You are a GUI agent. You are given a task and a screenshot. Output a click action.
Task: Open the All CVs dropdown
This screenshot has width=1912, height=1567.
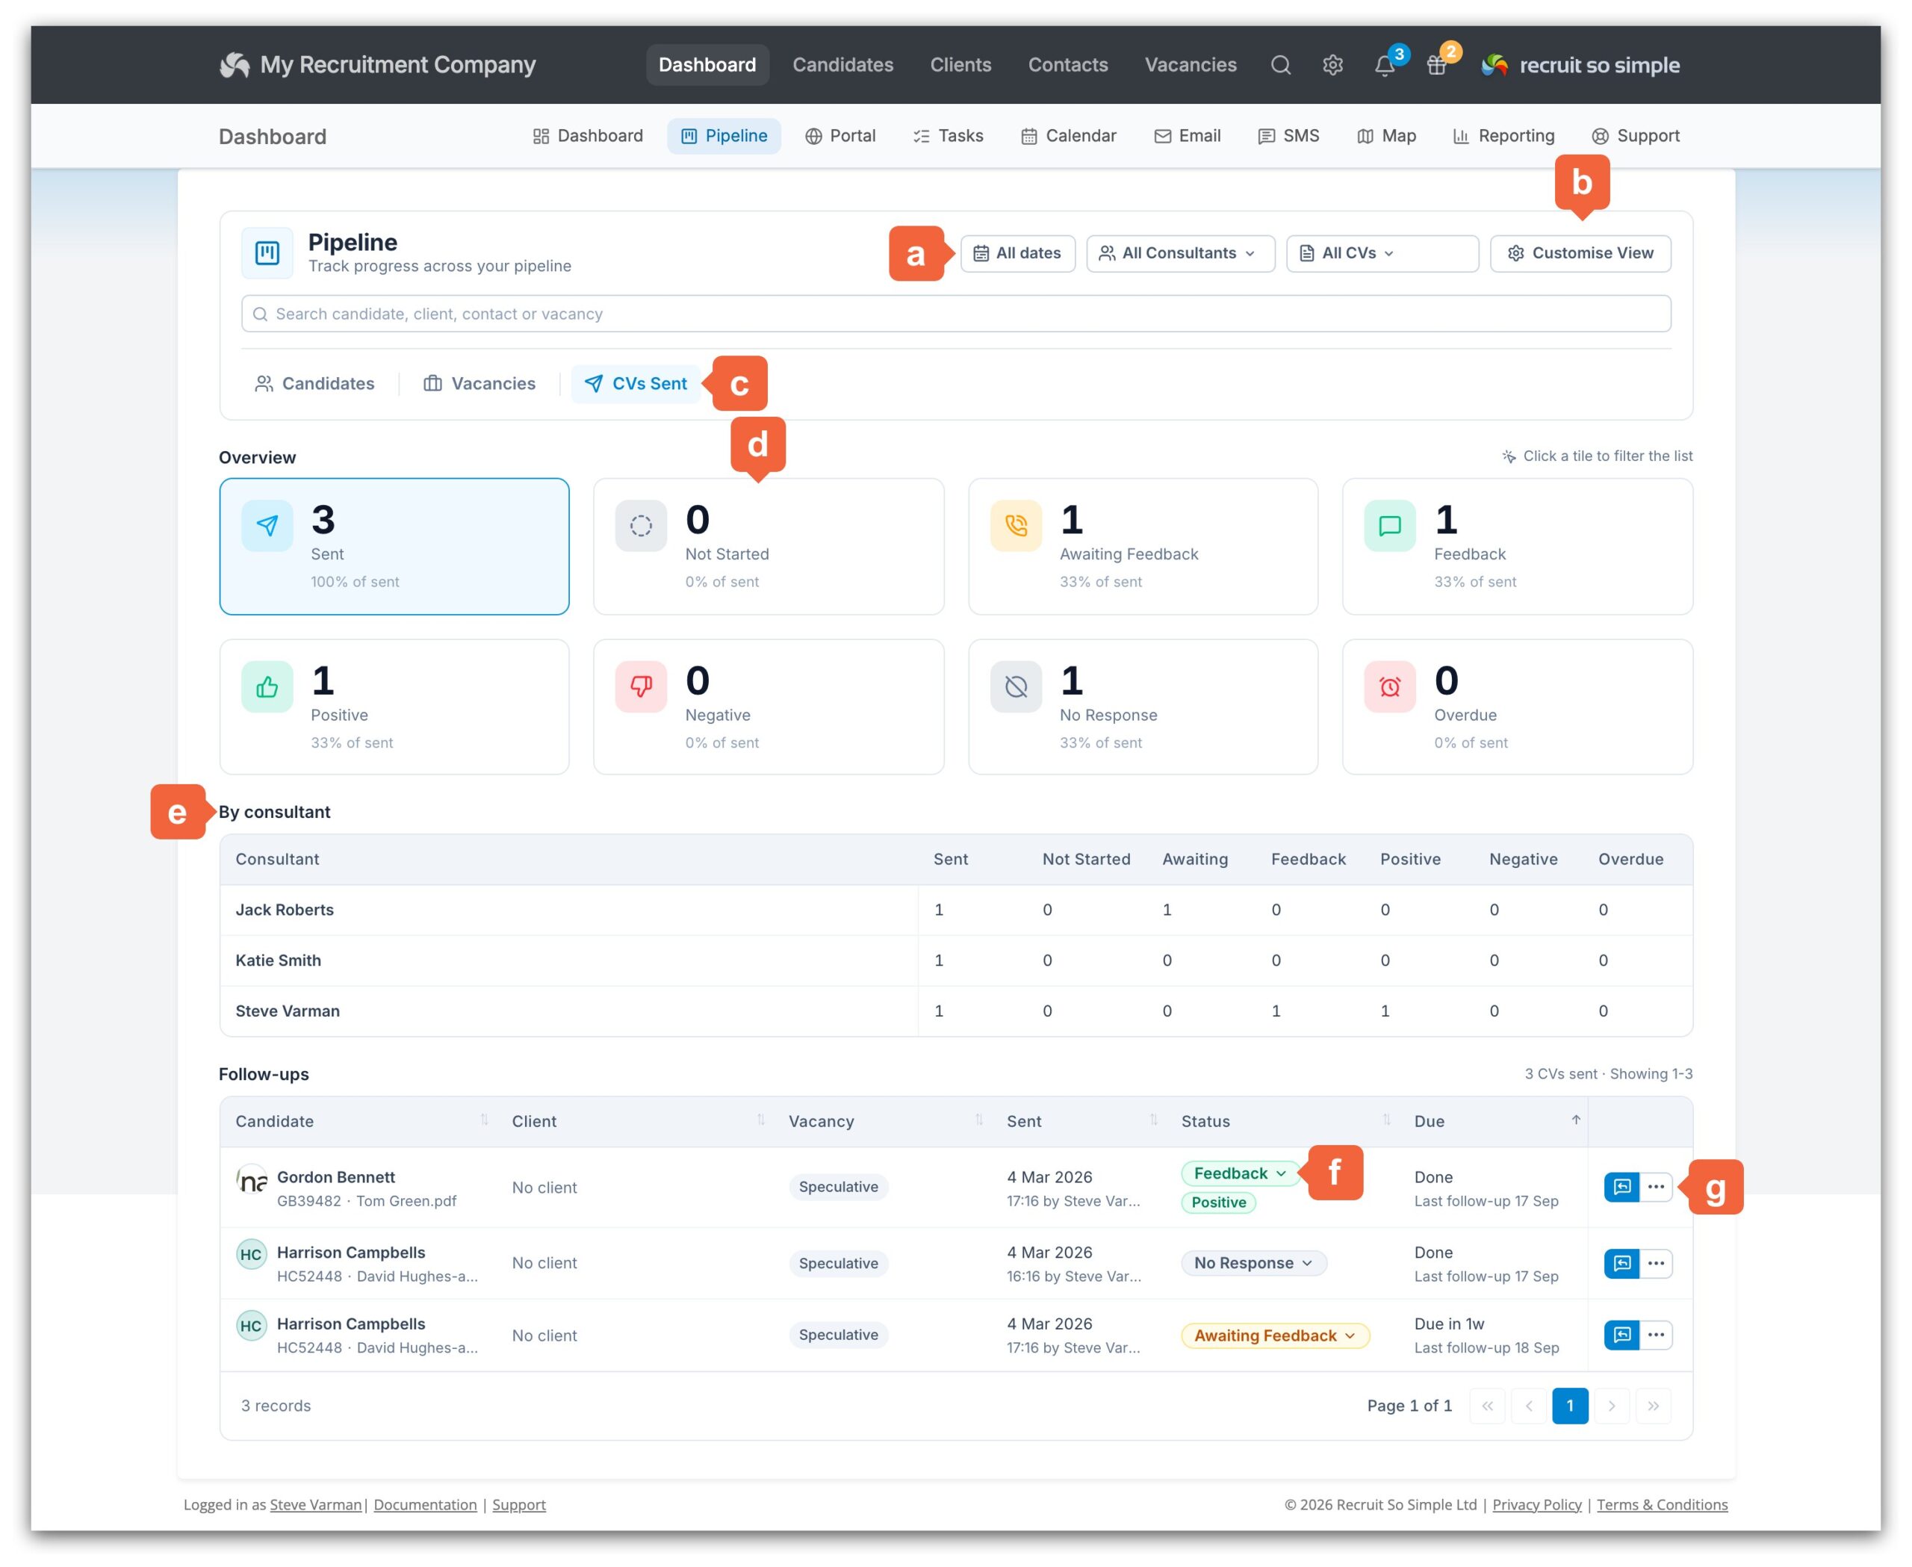tap(1382, 254)
